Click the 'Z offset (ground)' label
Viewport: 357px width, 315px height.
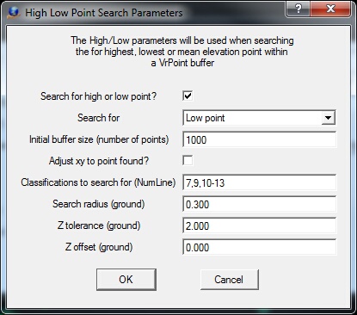click(99, 247)
